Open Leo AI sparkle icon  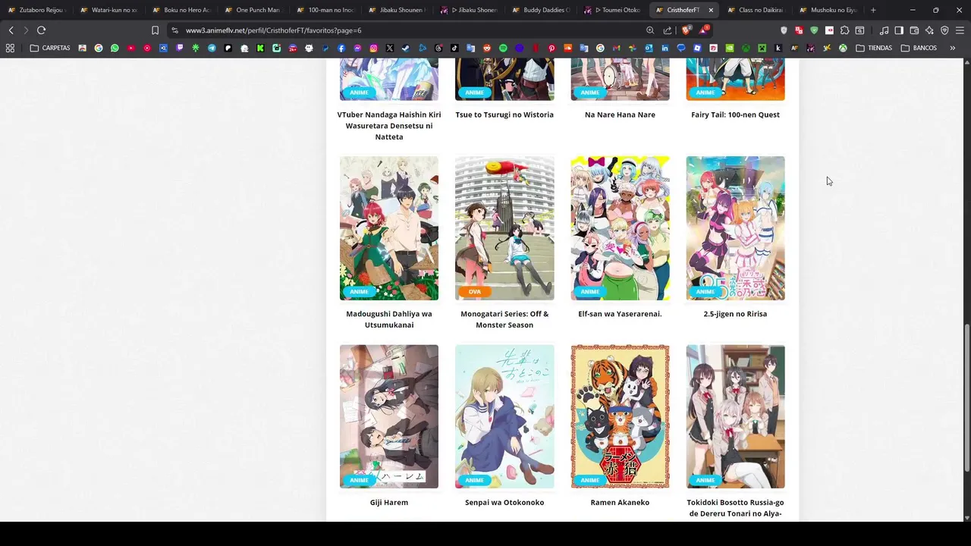[x=929, y=30]
